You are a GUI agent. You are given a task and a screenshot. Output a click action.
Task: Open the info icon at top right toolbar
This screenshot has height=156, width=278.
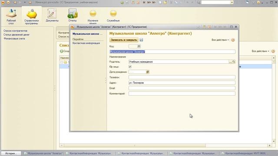click(258, 2)
